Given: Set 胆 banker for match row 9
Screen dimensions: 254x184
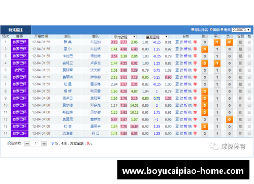Looking at the screenshot, I should pyautogui.click(x=241, y=99).
